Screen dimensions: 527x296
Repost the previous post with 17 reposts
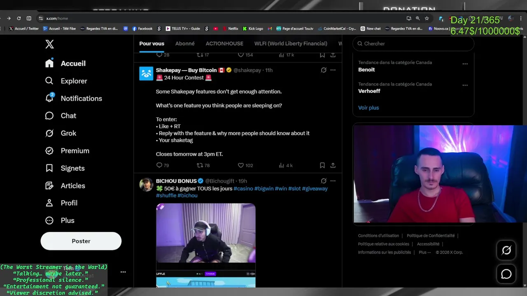pos(200,55)
